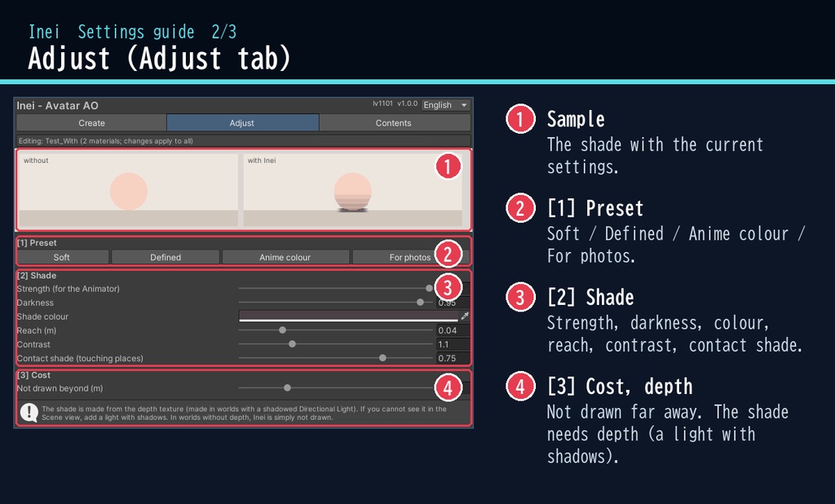Focus the Contrast value field showing 1.1
Screen dimensions: 835x504
tap(453, 344)
